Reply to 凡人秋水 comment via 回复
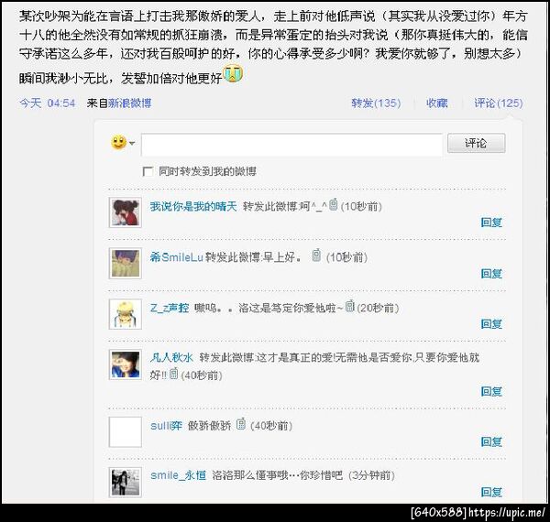The width and height of the screenshot is (550, 522). pyautogui.click(x=491, y=391)
